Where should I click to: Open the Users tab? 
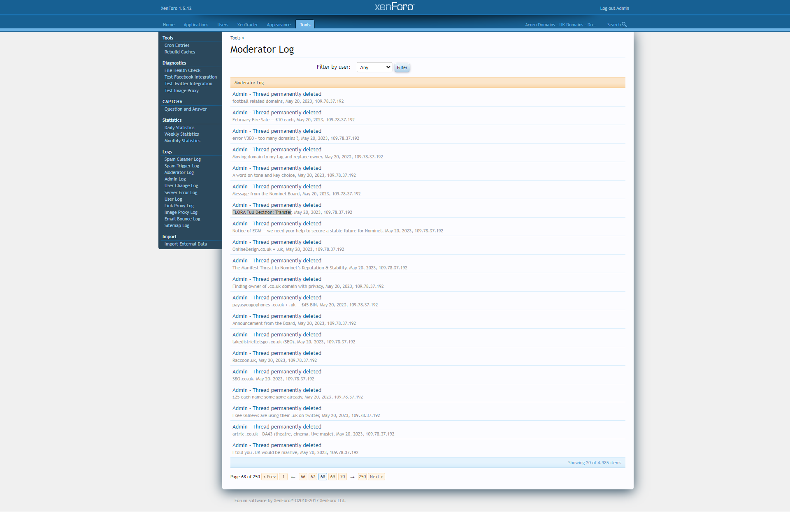pos(223,25)
